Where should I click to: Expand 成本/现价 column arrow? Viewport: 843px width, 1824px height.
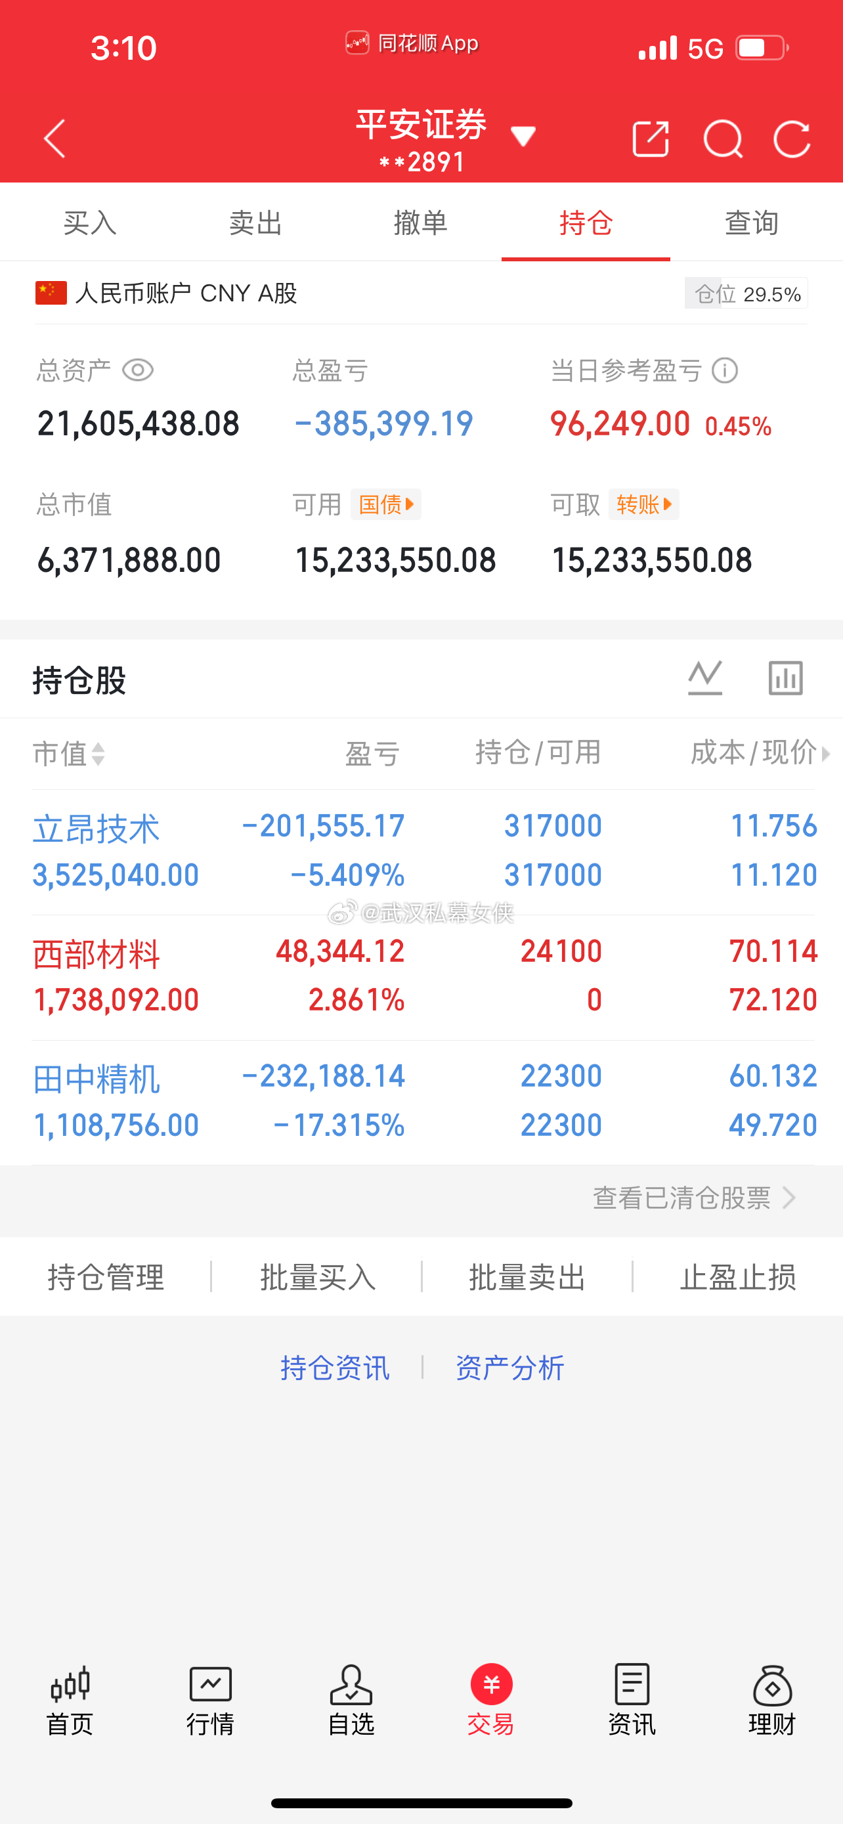pos(825,753)
